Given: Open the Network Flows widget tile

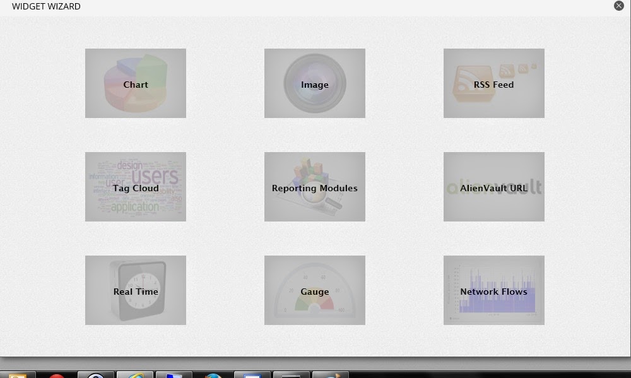Looking at the screenshot, I should [x=493, y=290].
